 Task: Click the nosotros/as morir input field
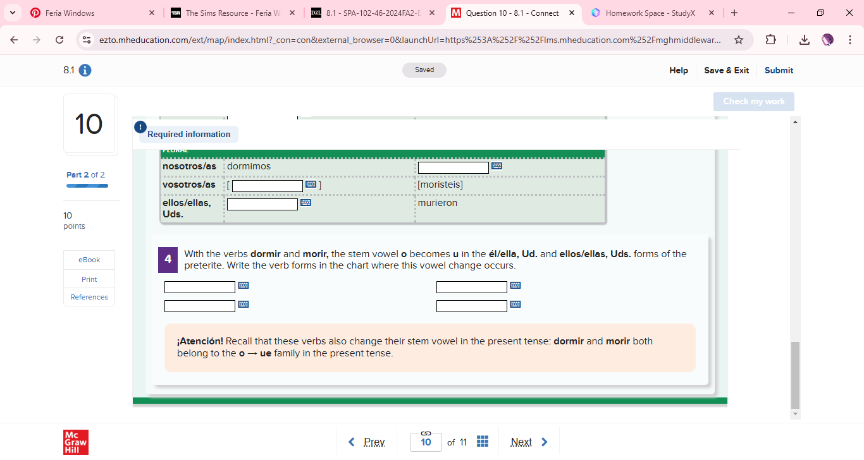[454, 167]
